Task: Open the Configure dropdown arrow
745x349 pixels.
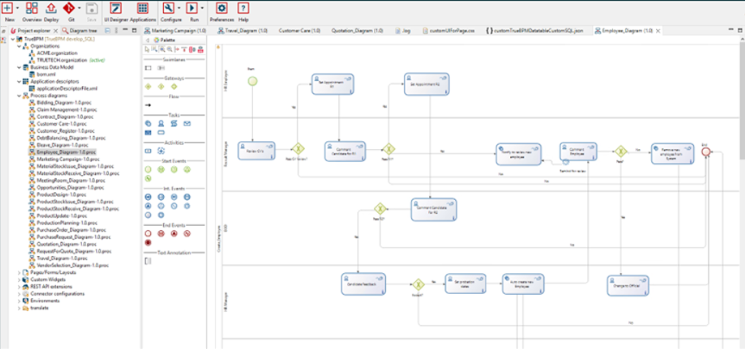Action: pyautogui.click(x=179, y=8)
